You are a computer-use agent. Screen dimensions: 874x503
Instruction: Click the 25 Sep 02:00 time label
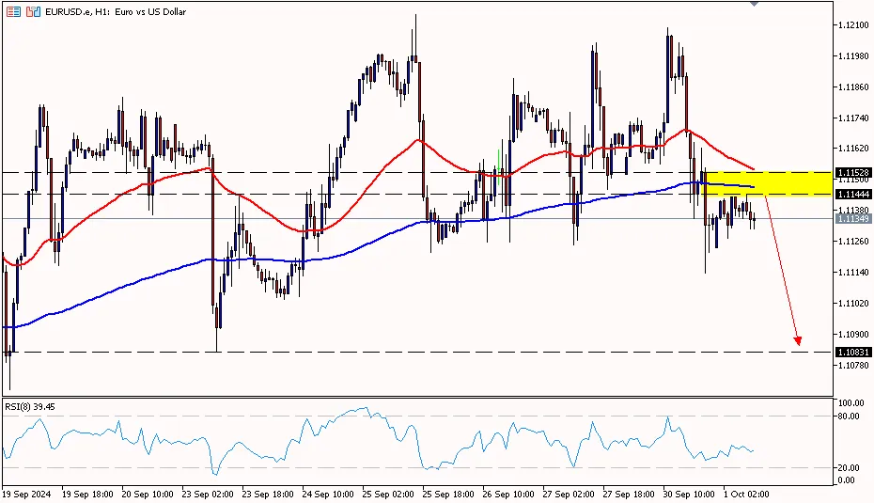[x=388, y=495]
